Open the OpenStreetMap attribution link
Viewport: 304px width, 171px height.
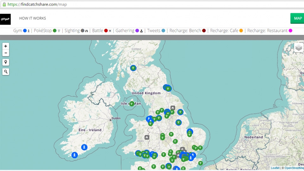tap(294, 168)
